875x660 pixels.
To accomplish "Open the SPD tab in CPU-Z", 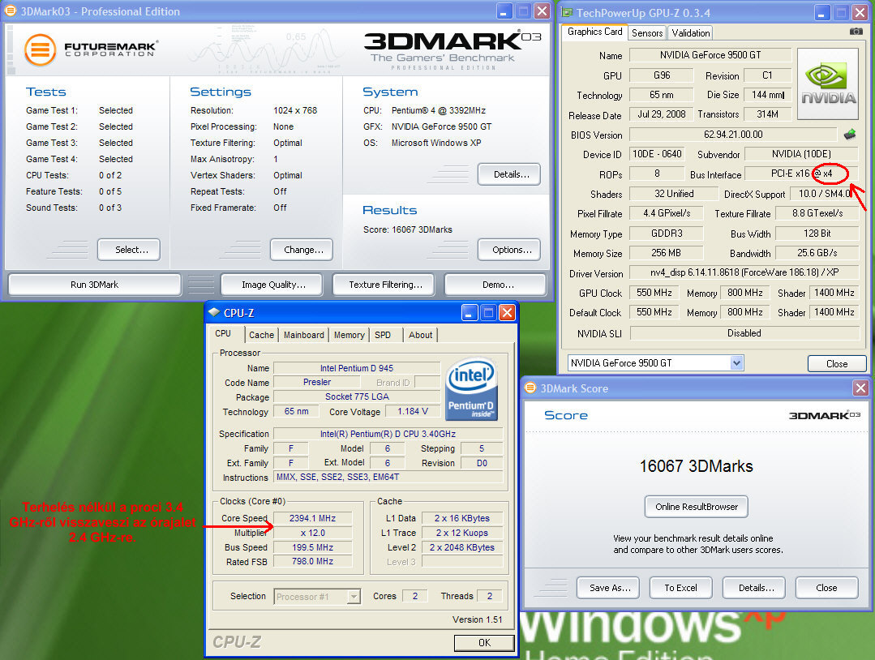I will coord(383,335).
